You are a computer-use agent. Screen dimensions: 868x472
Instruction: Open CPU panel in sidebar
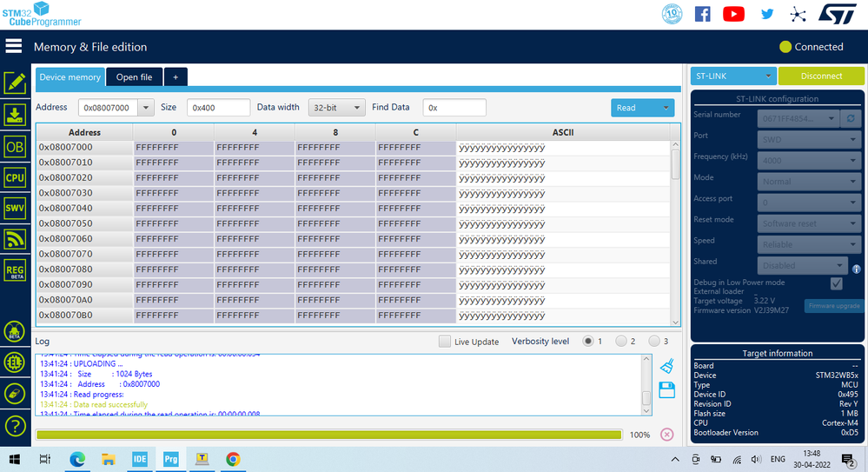click(15, 178)
